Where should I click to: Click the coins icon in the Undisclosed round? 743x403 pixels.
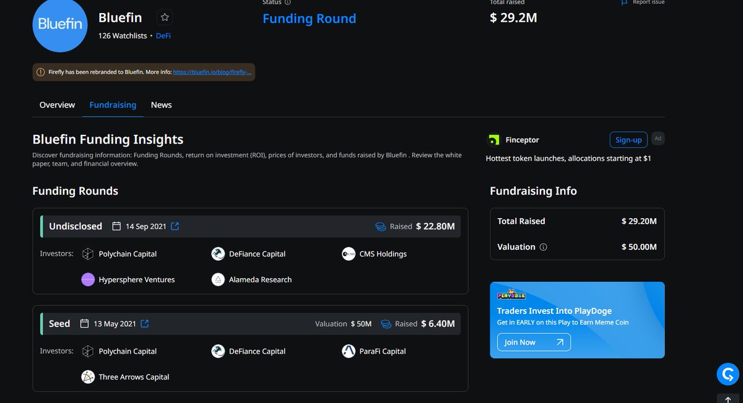(x=381, y=227)
